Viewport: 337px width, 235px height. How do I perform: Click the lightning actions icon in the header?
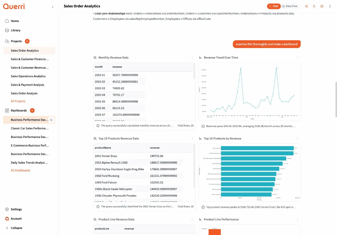(314, 6)
